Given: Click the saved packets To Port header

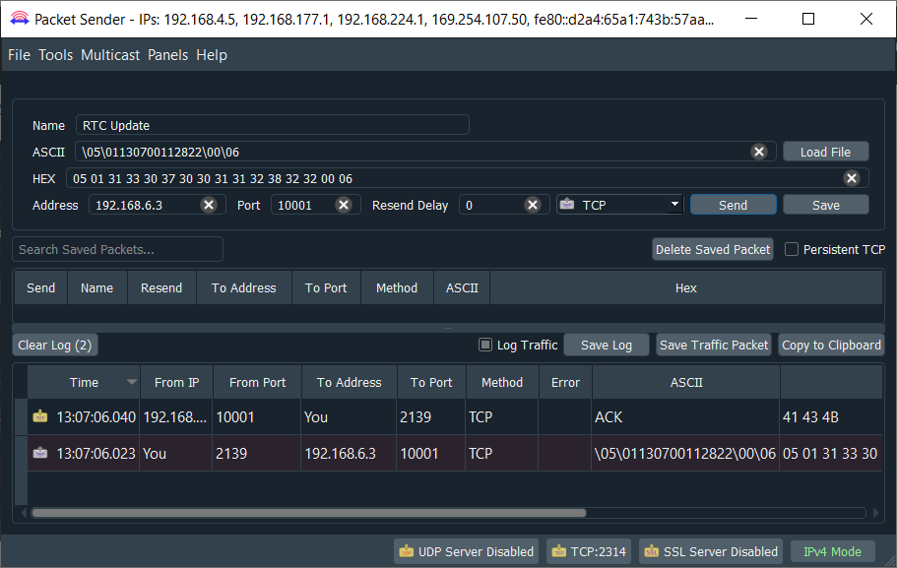Looking at the screenshot, I should point(326,287).
